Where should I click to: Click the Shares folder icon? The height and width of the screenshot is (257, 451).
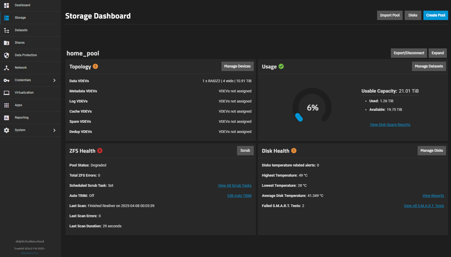click(7, 43)
